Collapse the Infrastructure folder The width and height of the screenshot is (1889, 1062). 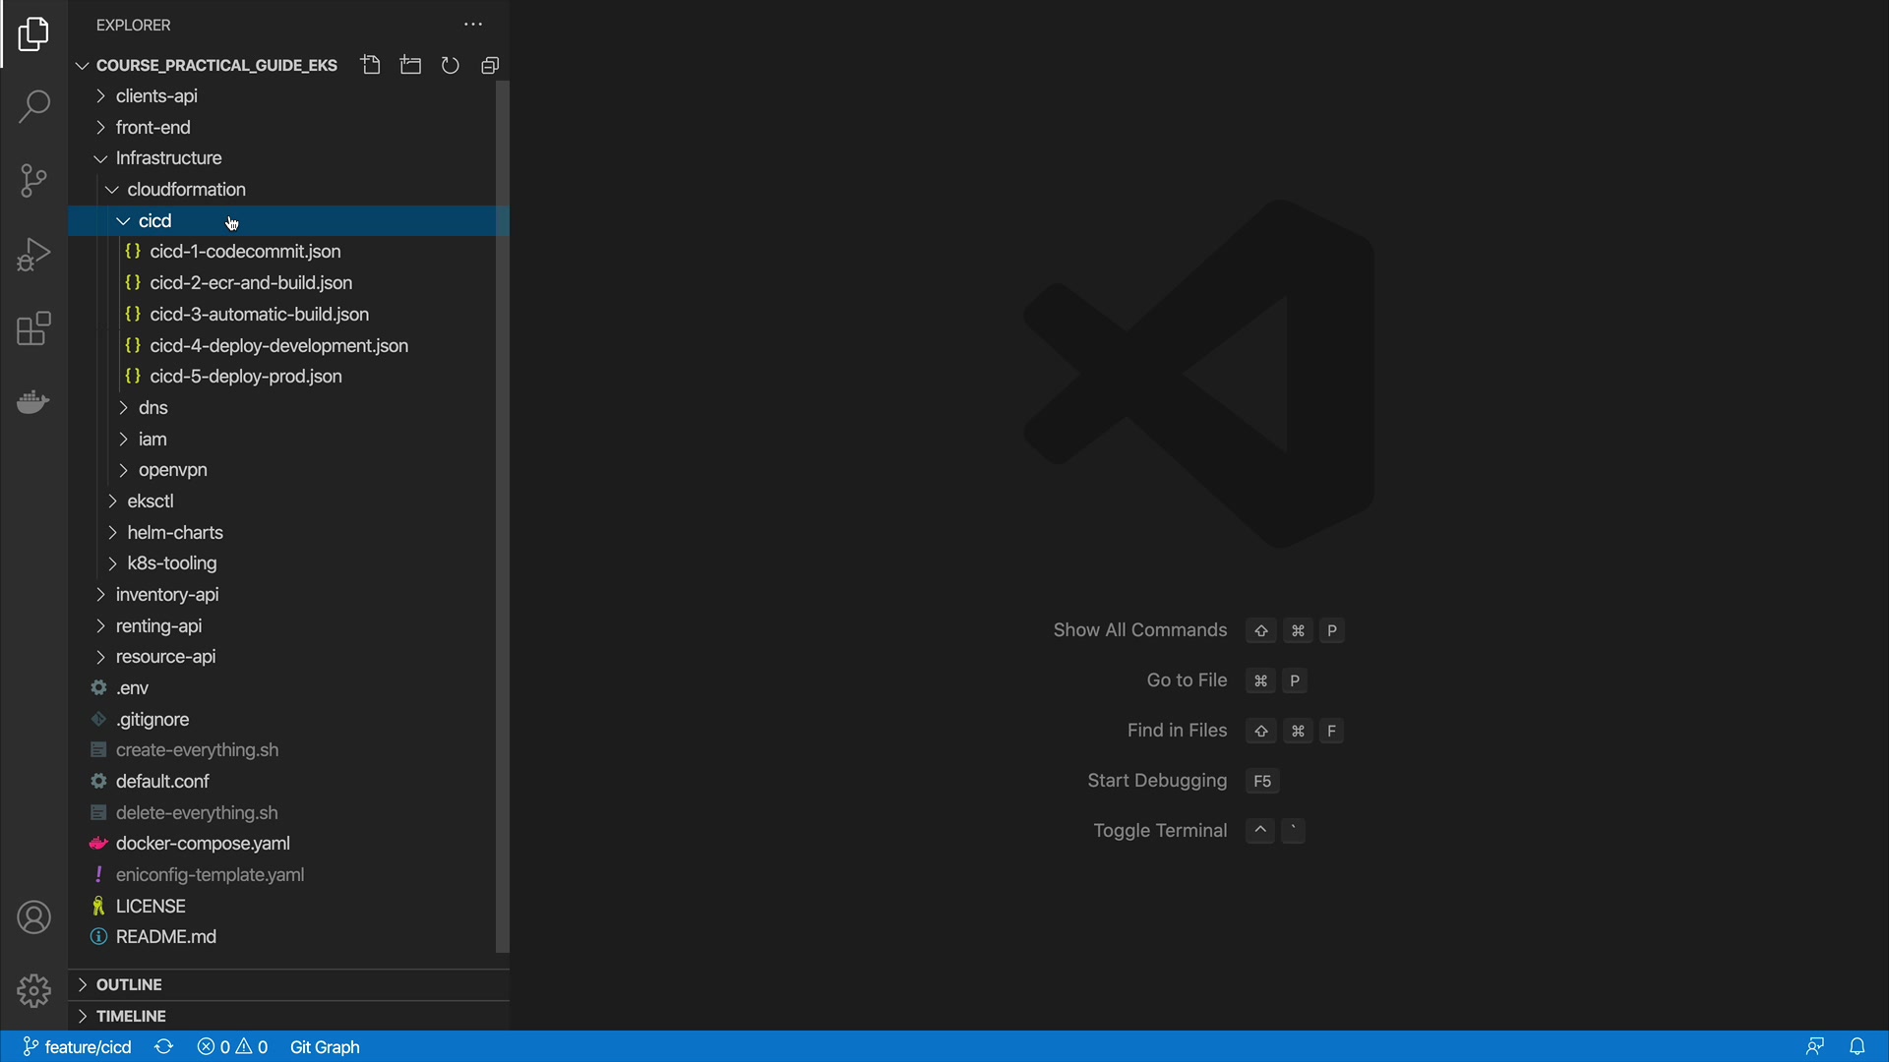167,158
